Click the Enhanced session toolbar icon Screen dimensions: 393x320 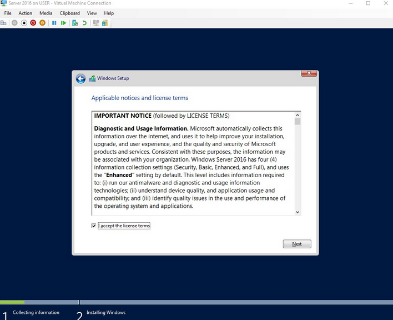[96, 23]
